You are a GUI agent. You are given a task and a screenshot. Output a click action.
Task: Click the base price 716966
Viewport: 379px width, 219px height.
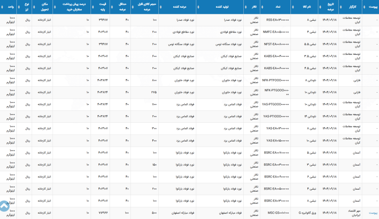103,213
